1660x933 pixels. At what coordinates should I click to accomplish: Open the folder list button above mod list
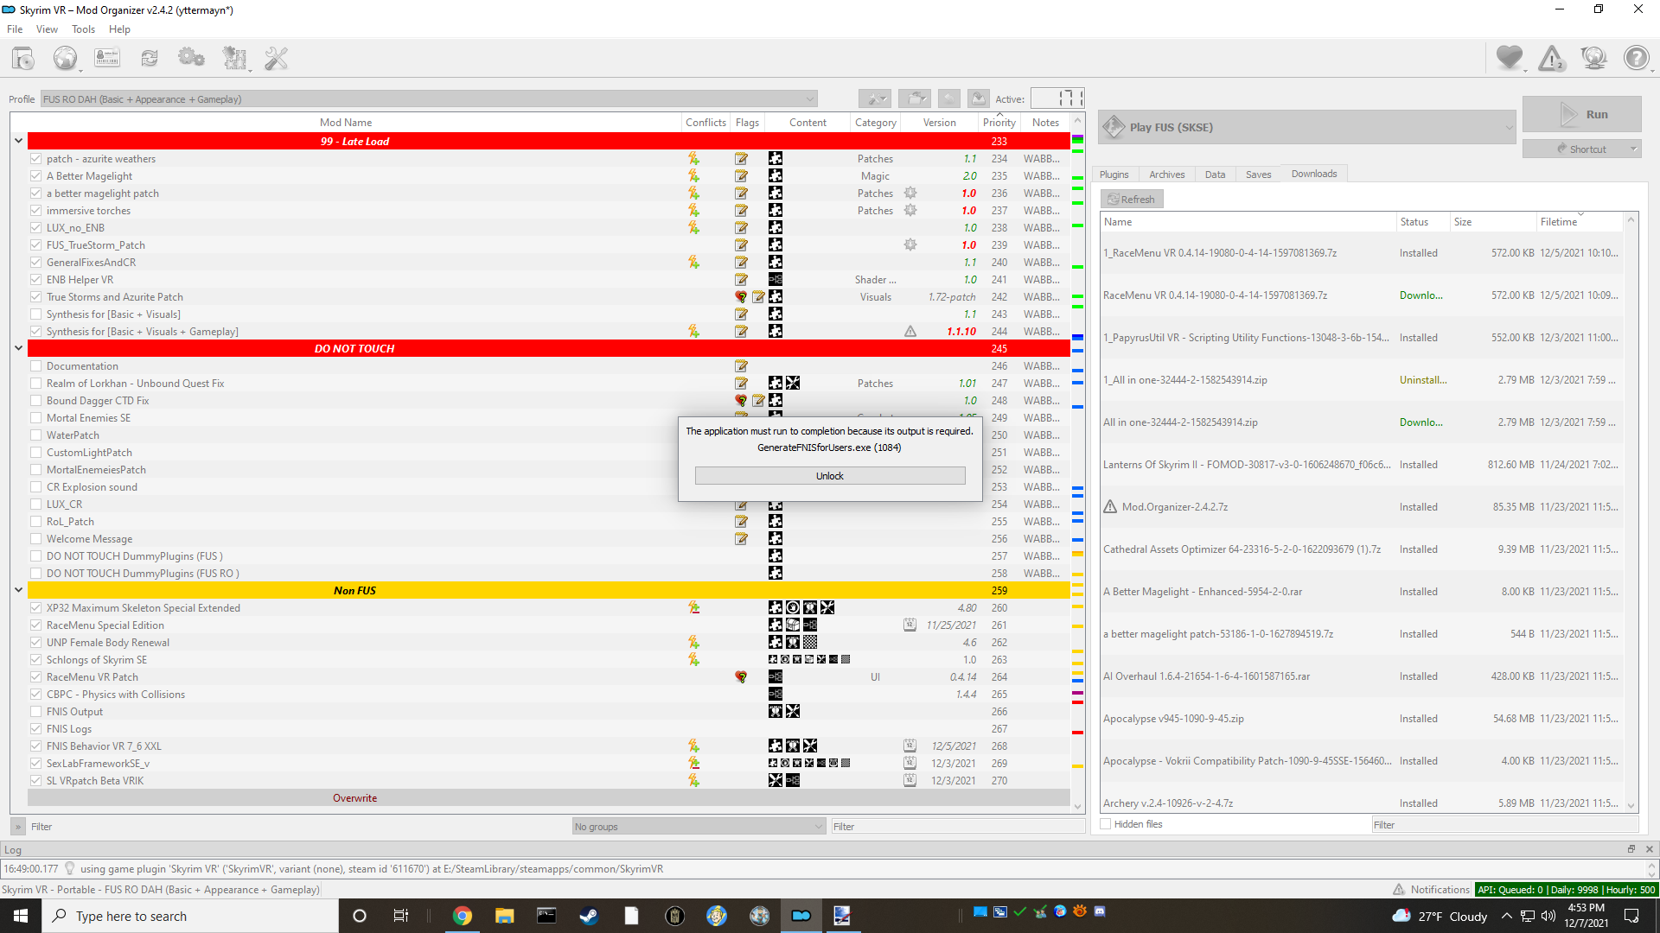pos(914,98)
